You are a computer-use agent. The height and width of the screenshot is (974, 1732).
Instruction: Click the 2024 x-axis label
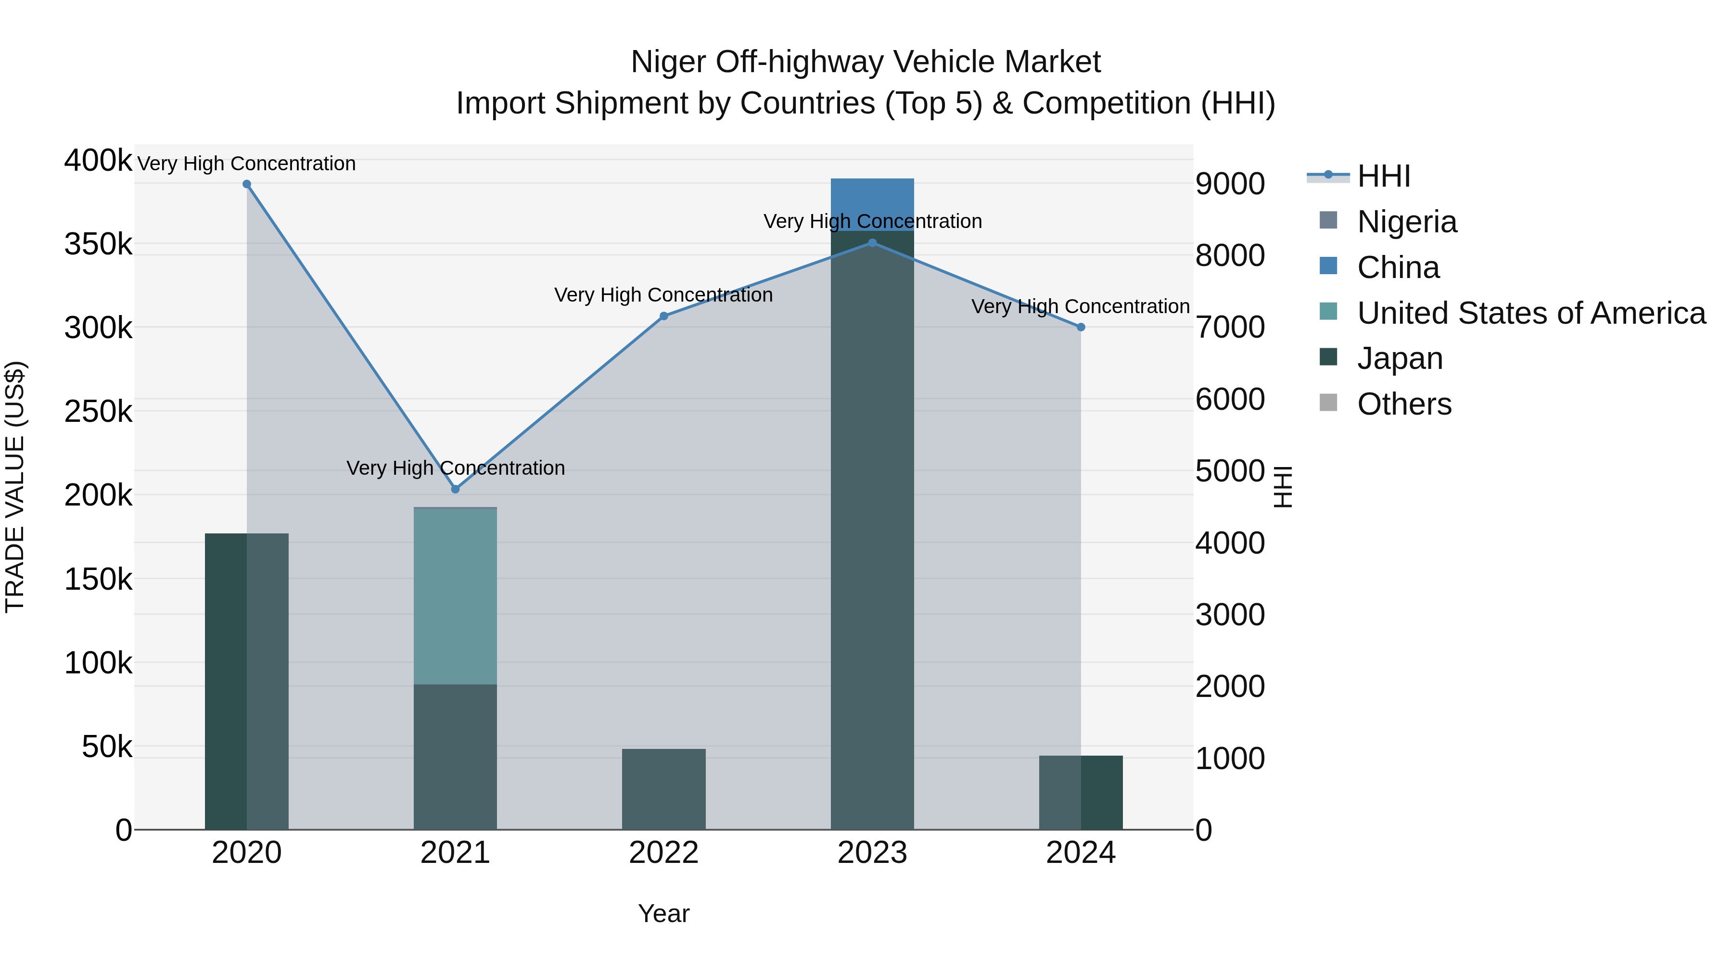(x=1081, y=853)
